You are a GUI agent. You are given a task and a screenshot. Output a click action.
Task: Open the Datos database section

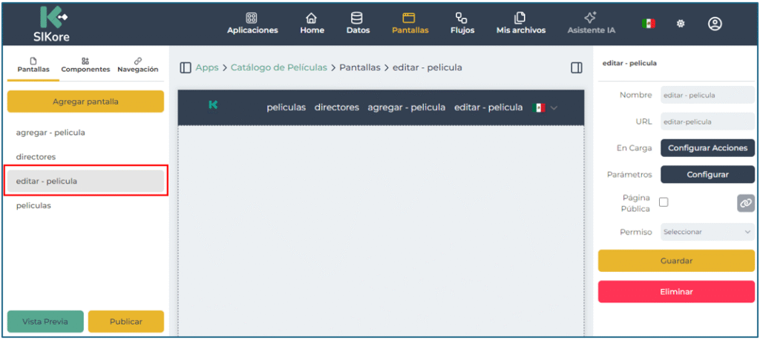click(358, 23)
